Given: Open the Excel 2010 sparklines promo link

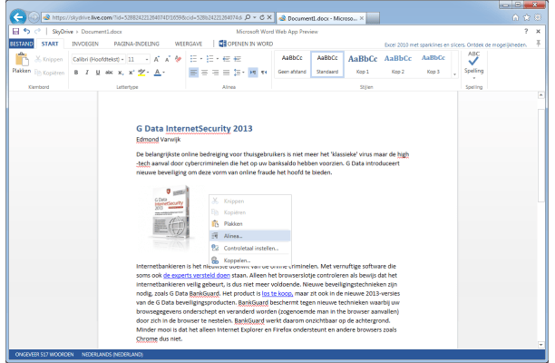Looking at the screenshot, I should pyautogui.click(x=455, y=44).
